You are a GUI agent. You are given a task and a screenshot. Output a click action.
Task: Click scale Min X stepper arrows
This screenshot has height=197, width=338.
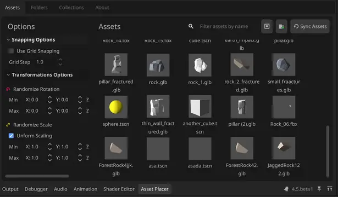pos(49,147)
